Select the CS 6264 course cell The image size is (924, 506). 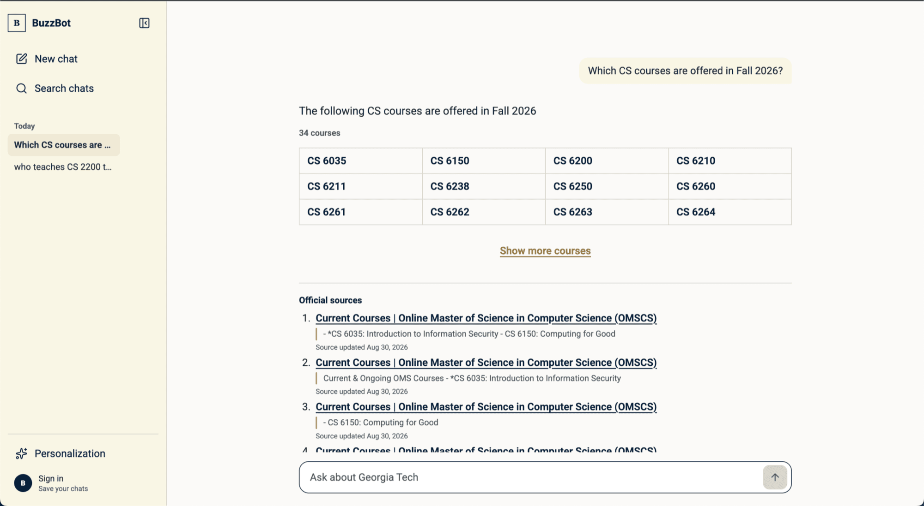pyautogui.click(x=730, y=212)
